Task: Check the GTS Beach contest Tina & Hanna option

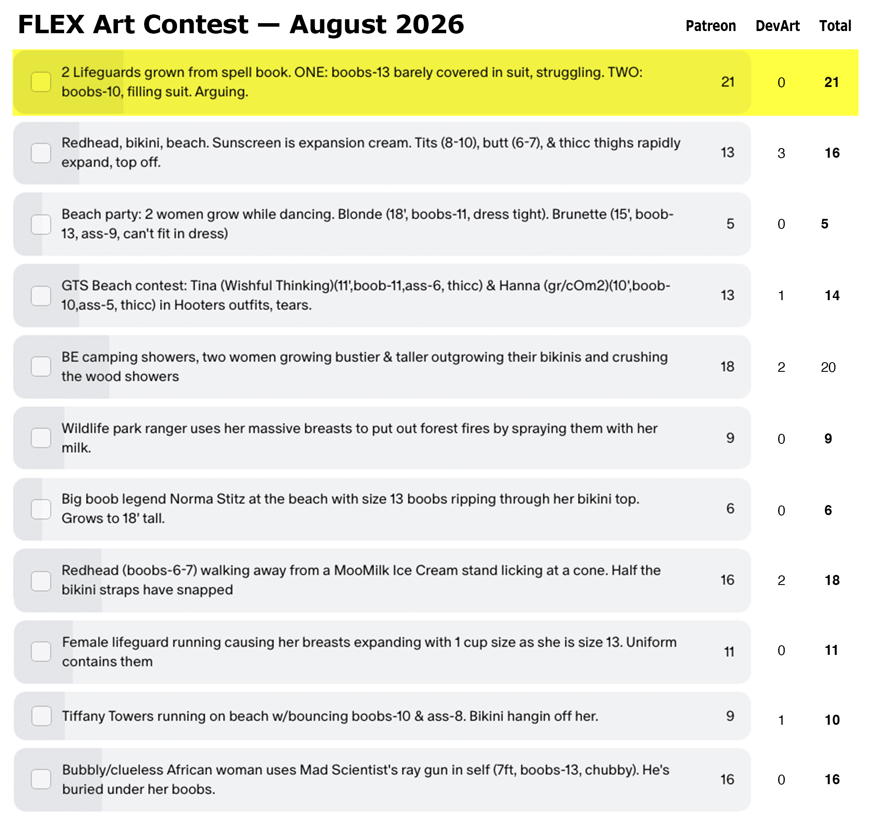Action: click(x=41, y=296)
